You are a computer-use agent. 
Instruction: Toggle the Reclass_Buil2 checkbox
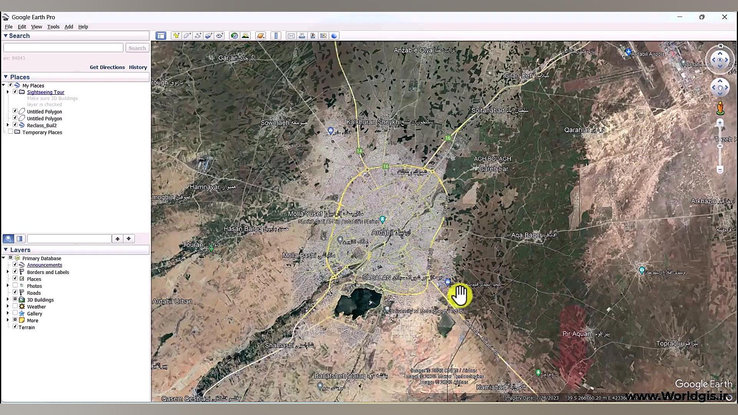[x=15, y=124]
